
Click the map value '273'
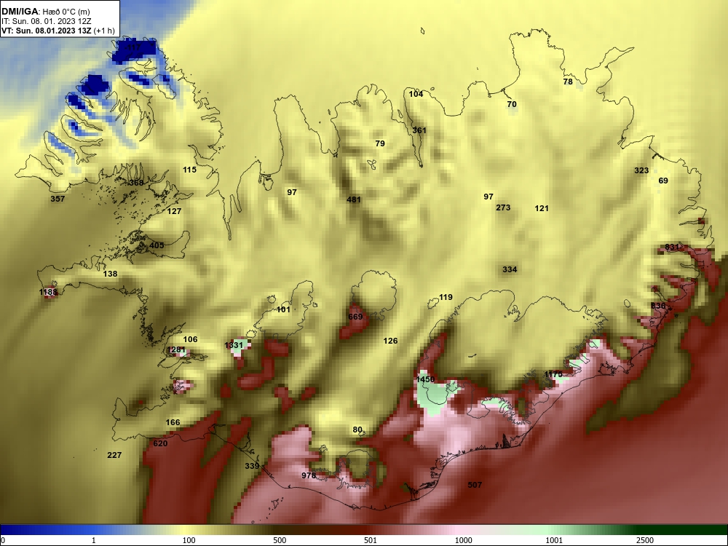pos(503,207)
